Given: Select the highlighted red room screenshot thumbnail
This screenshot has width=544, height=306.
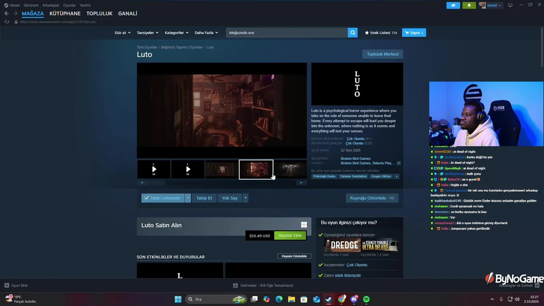Looking at the screenshot, I should [x=256, y=169].
